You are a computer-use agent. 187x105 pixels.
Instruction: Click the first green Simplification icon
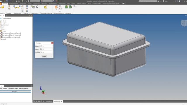(67, 7)
